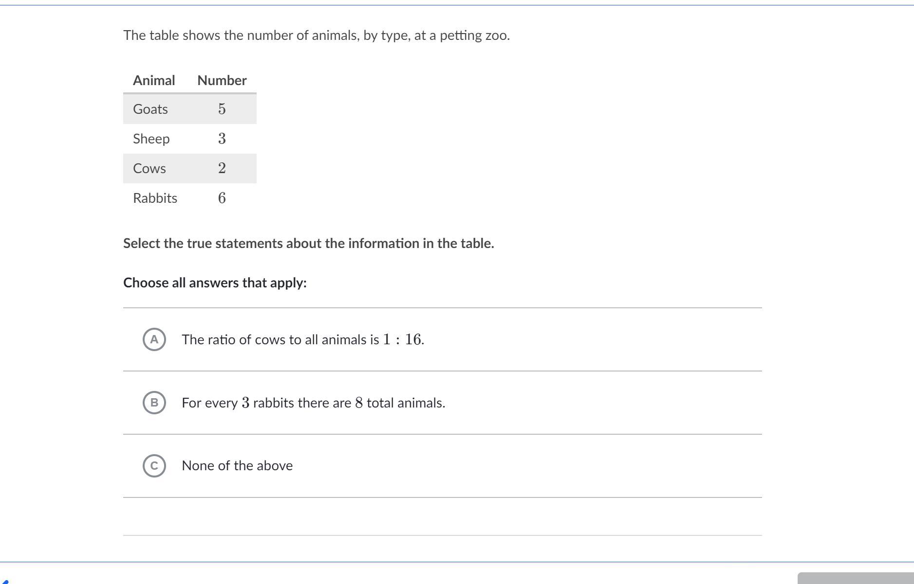Click the 'Rabbits' cell in the table
Screen dimensions: 914x584
[155, 198]
